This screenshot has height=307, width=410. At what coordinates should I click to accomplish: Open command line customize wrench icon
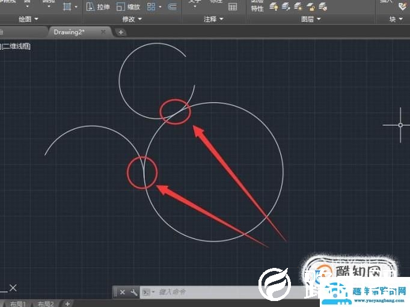coord(133,292)
